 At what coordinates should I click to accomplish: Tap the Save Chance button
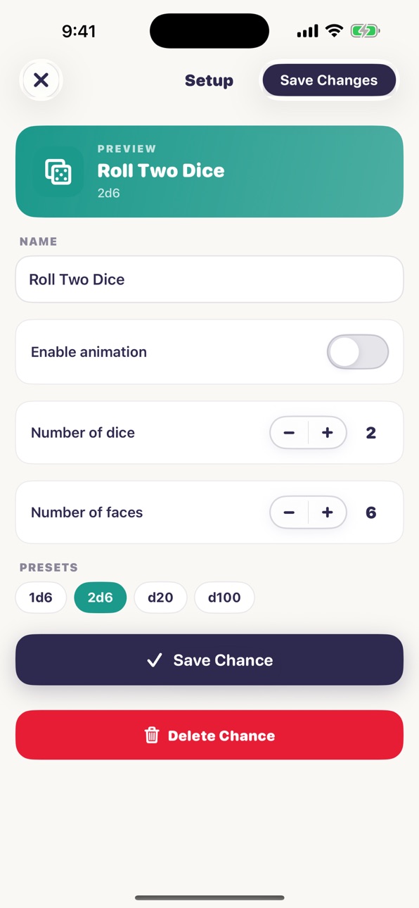click(209, 660)
